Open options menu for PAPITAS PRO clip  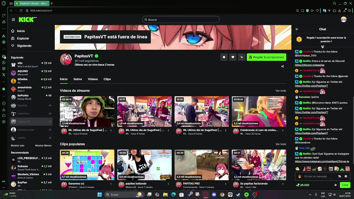pyautogui.click(x=225, y=184)
